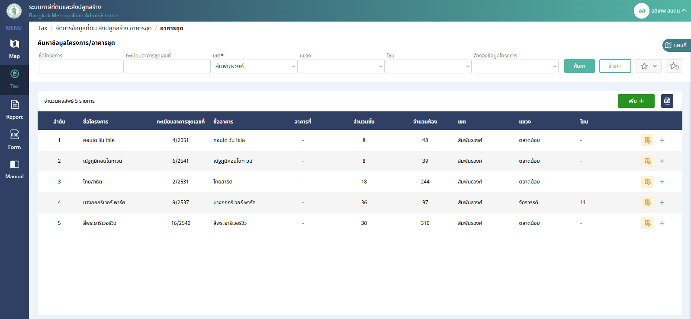Image resolution: width=691 pixels, height=319 pixels.
Task: Open the โซน dropdown
Action: [x=429, y=66]
